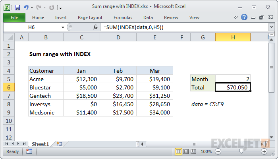Open the Formulas ribbon tab
The width and height of the screenshot is (278, 159).
[123, 17]
